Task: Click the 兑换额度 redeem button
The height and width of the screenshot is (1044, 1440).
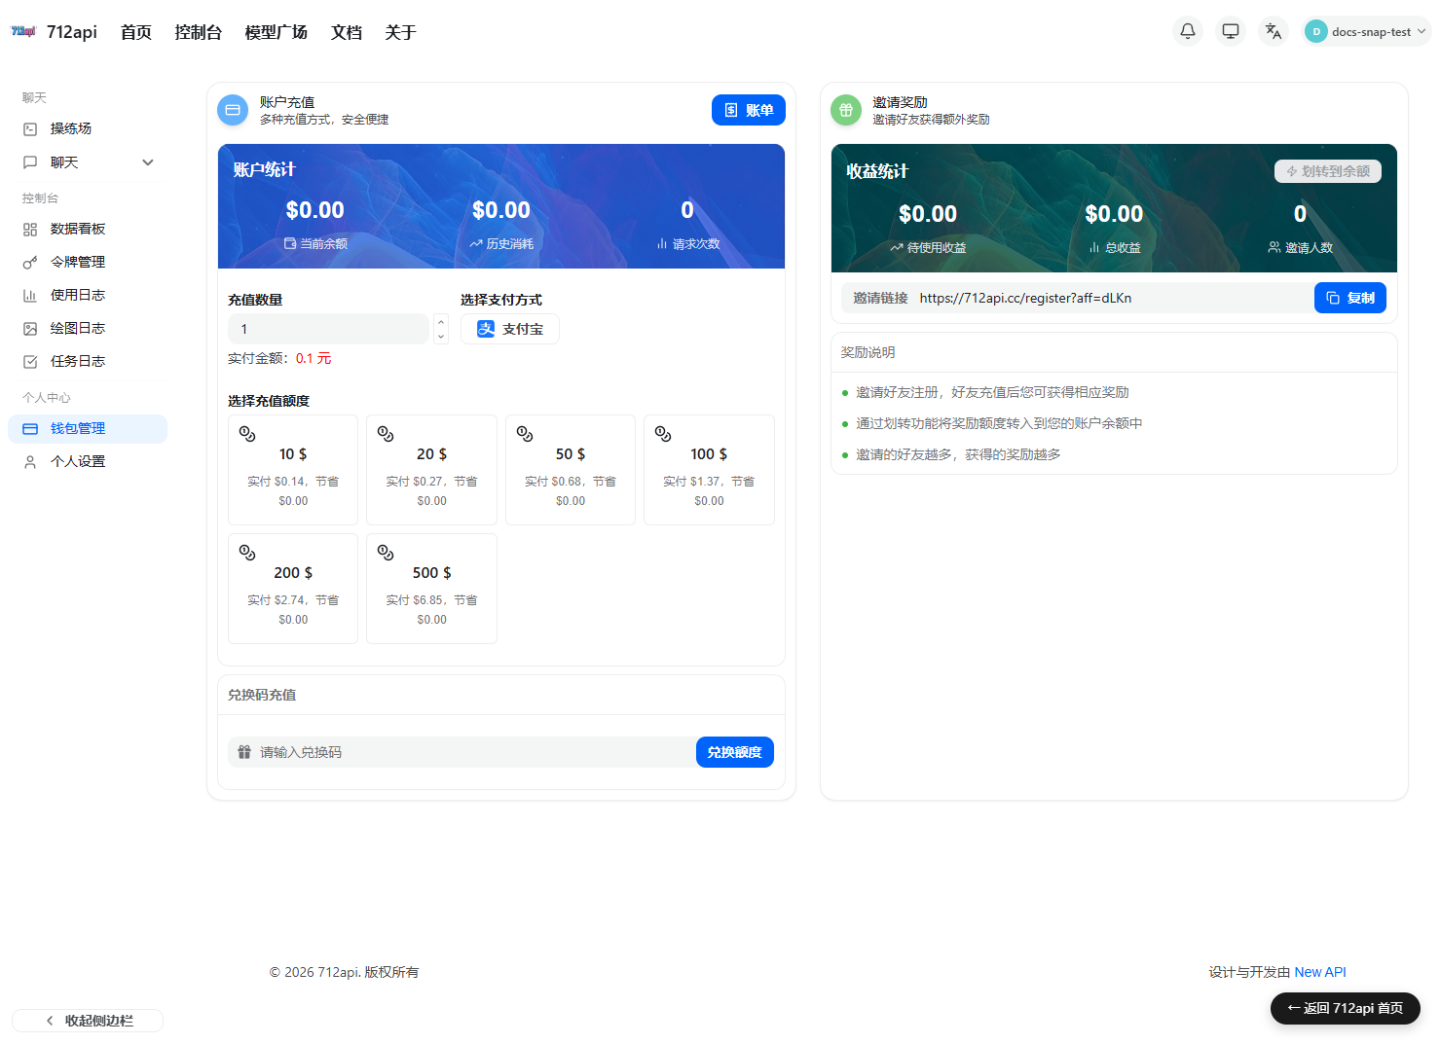Action: 735,752
